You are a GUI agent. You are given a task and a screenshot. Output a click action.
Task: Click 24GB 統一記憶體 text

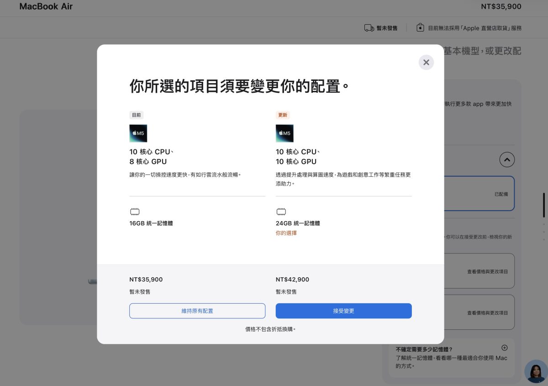(298, 223)
